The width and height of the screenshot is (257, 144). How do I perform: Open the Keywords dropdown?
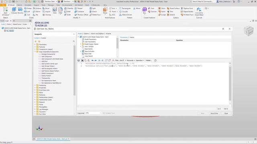point(131,60)
